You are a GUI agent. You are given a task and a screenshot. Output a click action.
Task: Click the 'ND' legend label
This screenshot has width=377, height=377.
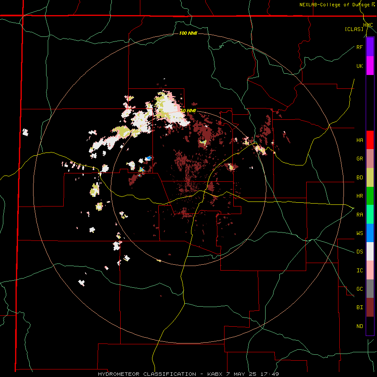tap(359, 326)
